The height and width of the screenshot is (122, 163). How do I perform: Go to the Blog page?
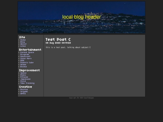pyautogui.click(x=23, y=42)
